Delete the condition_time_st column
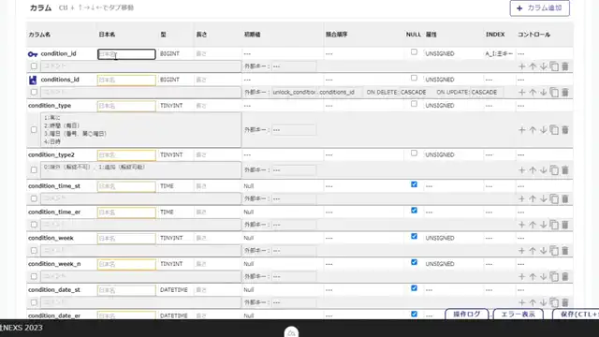The image size is (599, 337). 565,198
